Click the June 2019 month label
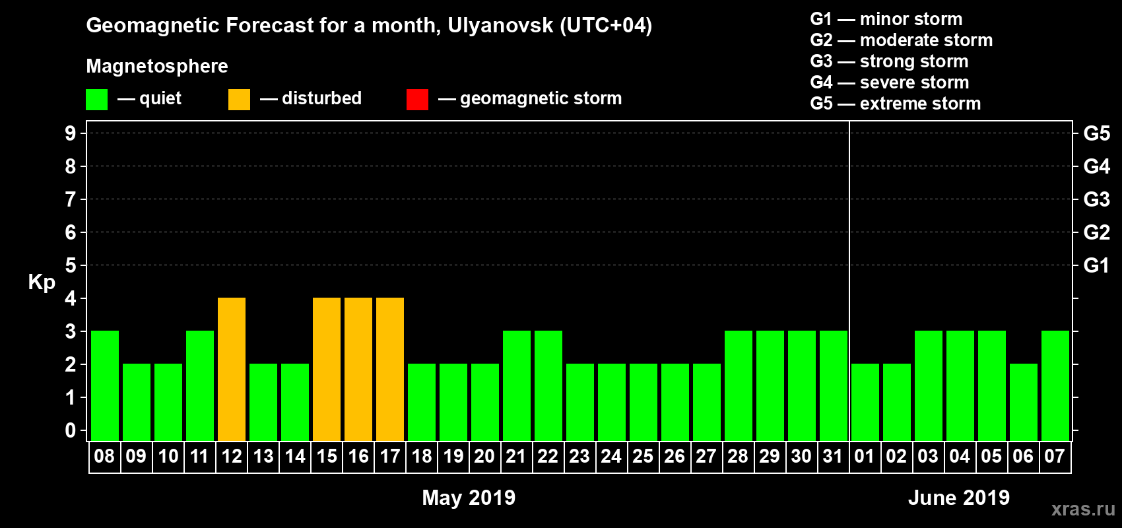This screenshot has width=1122, height=528. tap(959, 498)
